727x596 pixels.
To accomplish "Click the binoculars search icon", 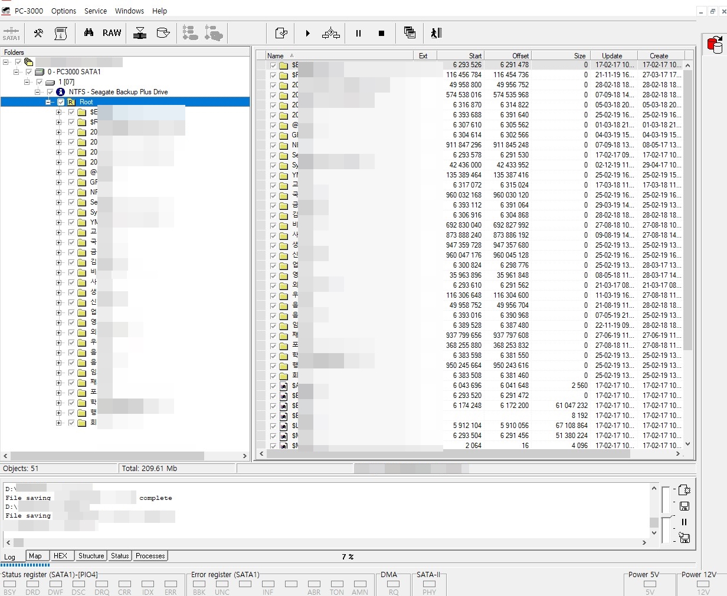I will coord(89,33).
